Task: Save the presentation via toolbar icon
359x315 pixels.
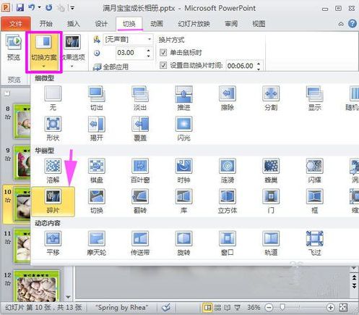Action: click(x=20, y=8)
